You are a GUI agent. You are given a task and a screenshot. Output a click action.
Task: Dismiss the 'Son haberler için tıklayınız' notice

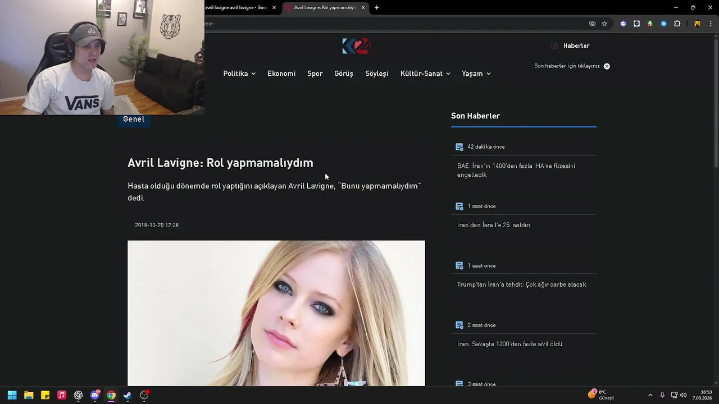(x=607, y=66)
